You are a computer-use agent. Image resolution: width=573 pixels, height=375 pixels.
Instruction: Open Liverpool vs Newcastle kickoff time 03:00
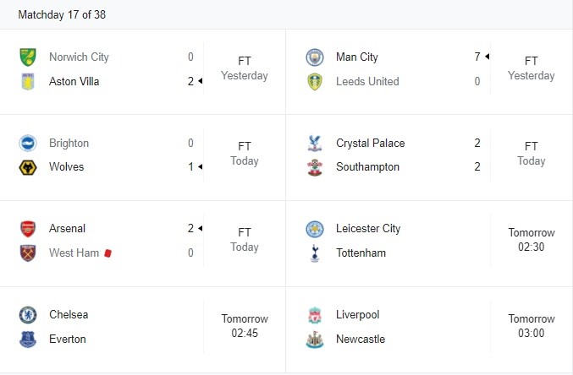tap(531, 333)
